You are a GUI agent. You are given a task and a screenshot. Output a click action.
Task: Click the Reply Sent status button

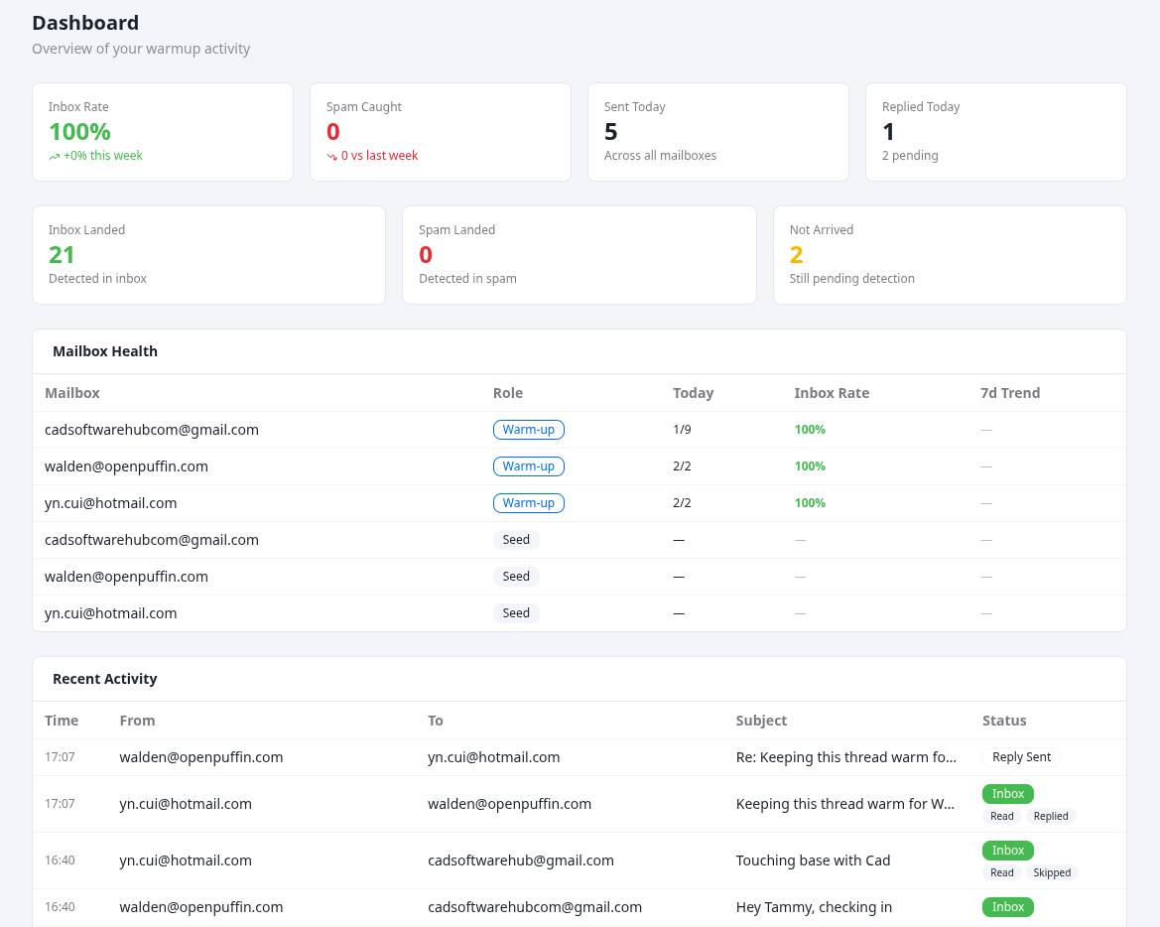(1021, 756)
